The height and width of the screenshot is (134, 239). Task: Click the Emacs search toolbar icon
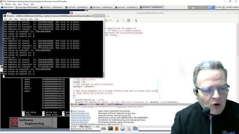point(136,20)
